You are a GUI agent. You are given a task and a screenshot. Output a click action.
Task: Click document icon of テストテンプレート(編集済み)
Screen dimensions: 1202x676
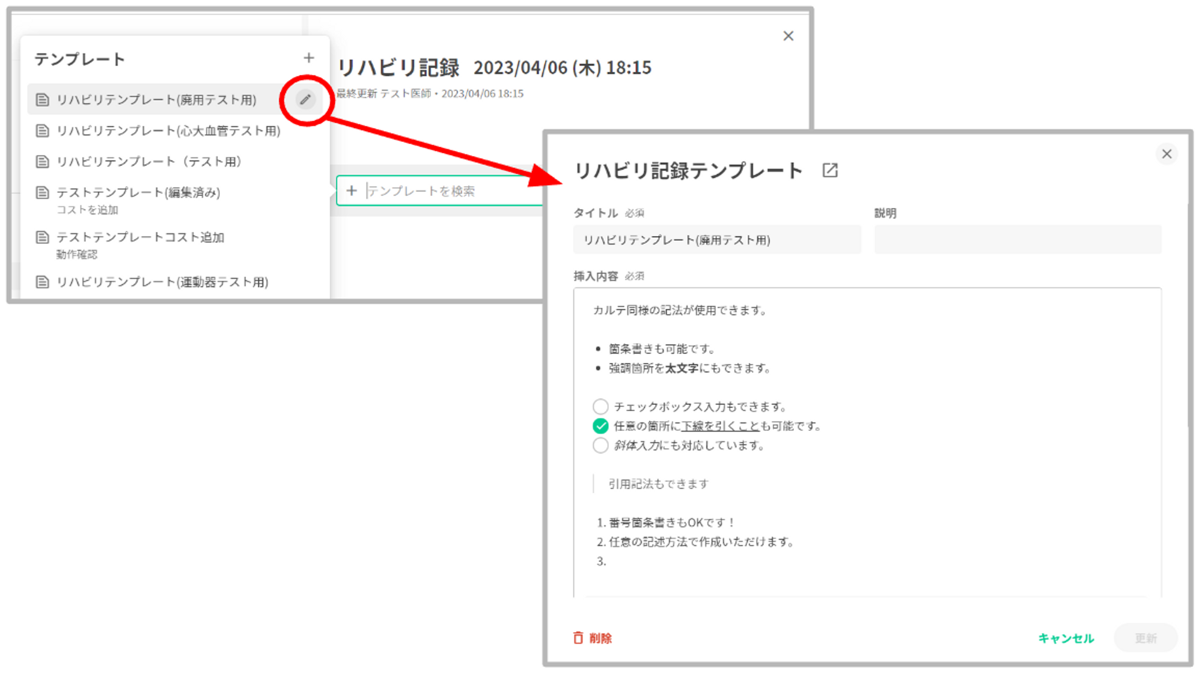(42, 192)
